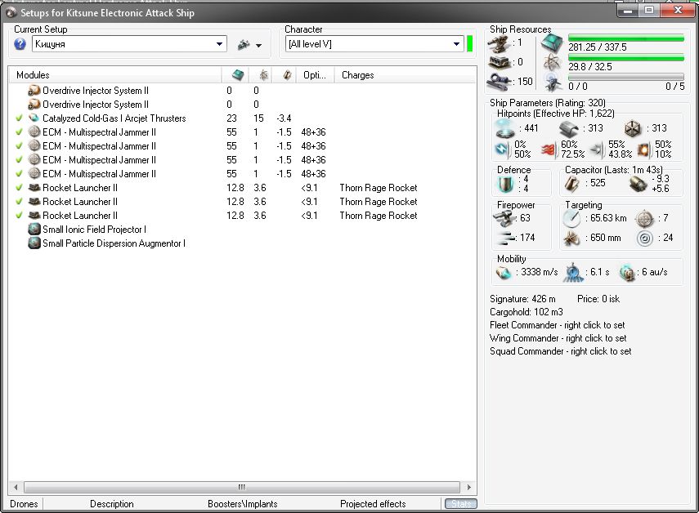This screenshot has height=513, width=699.
Task: Click the powergrid column header icon
Action: 264,75
